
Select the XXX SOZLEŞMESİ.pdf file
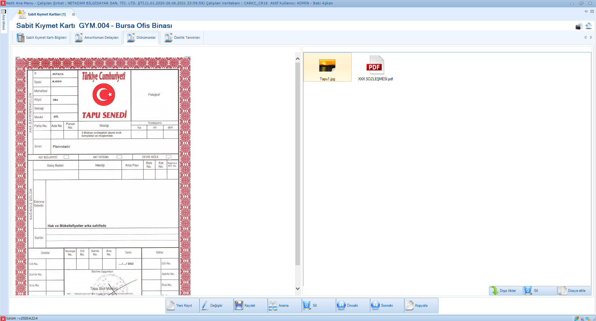coord(375,68)
